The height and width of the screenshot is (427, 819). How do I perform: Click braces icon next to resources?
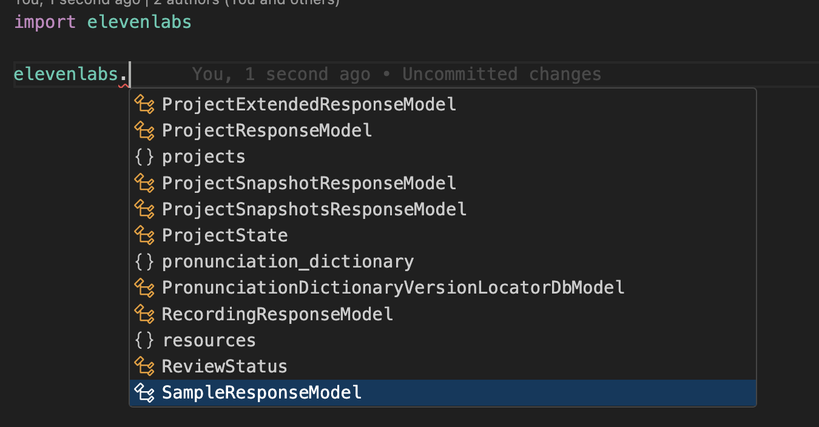pos(144,340)
